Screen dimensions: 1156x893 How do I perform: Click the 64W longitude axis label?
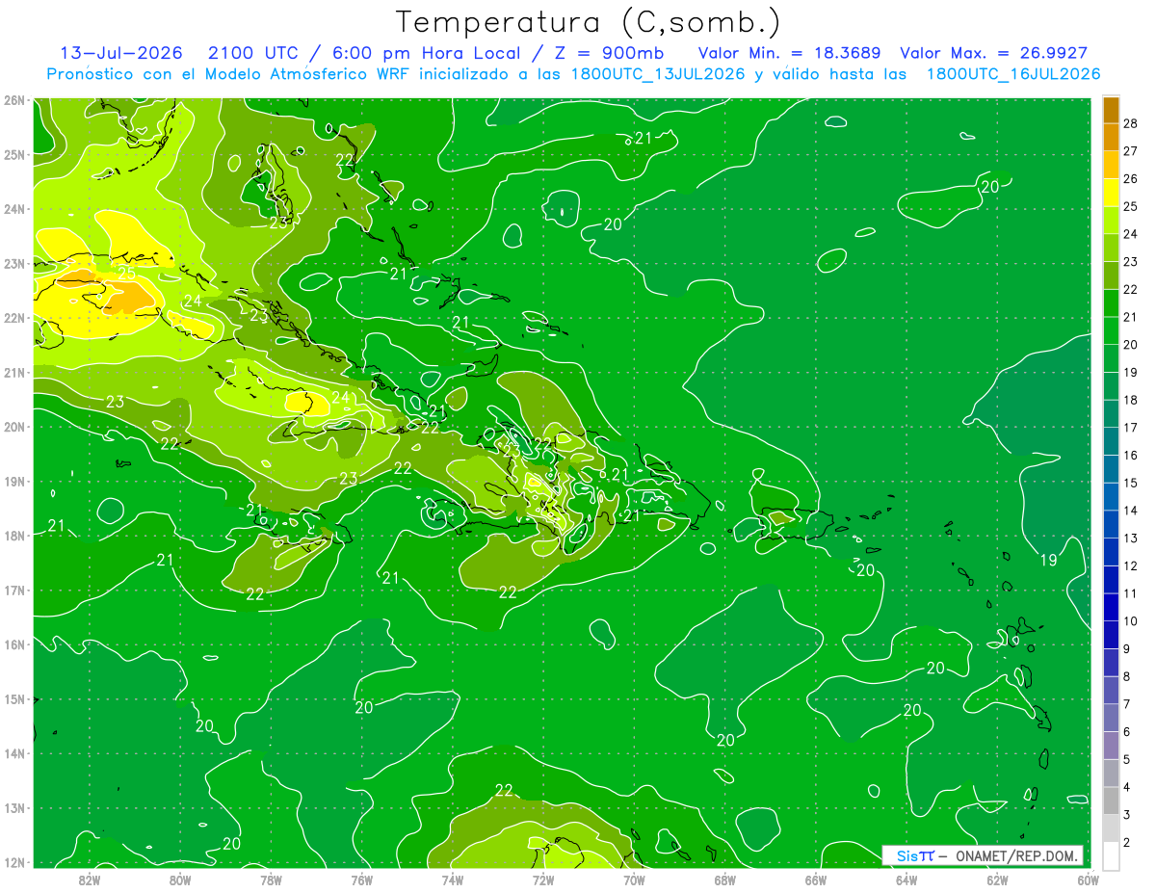906,880
